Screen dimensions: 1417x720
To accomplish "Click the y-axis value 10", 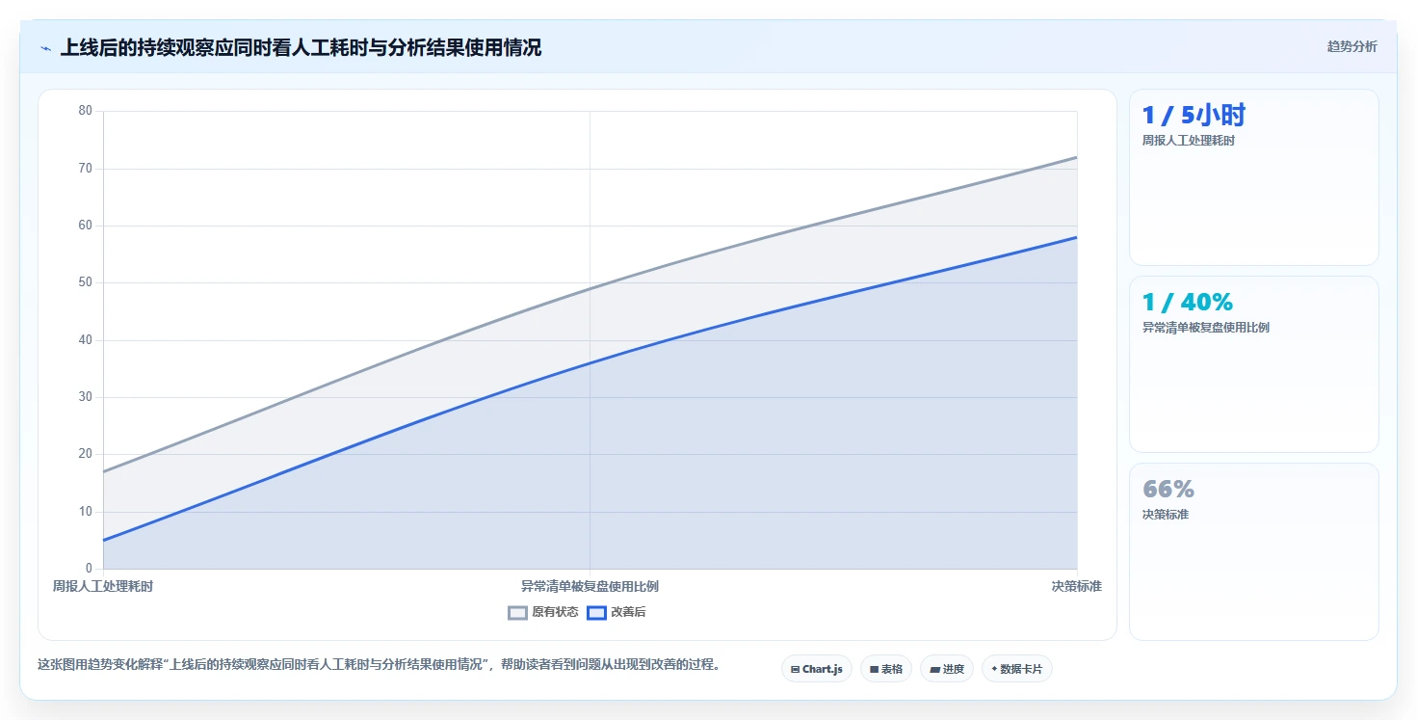I will (x=86, y=512).
